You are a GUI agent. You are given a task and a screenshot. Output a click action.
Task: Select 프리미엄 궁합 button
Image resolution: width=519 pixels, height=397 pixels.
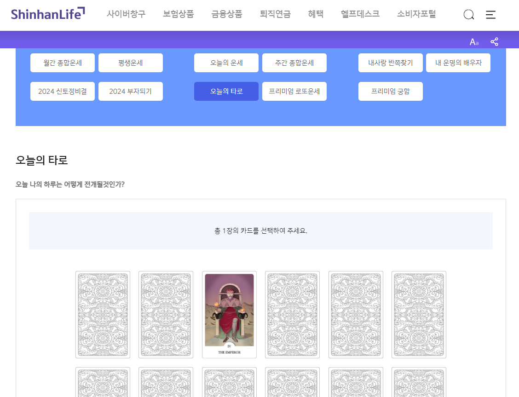click(391, 91)
